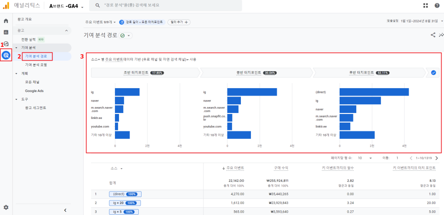Open the insights trend icon
The width and height of the screenshot is (444, 215).
click(441, 35)
